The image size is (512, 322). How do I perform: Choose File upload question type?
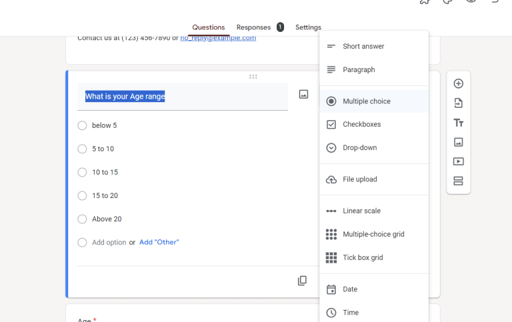pos(374,179)
